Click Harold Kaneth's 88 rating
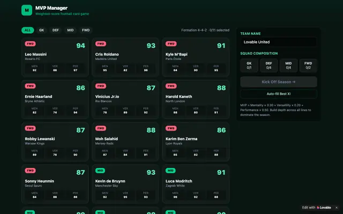Screen dimensions: 343x214 (221, 88)
